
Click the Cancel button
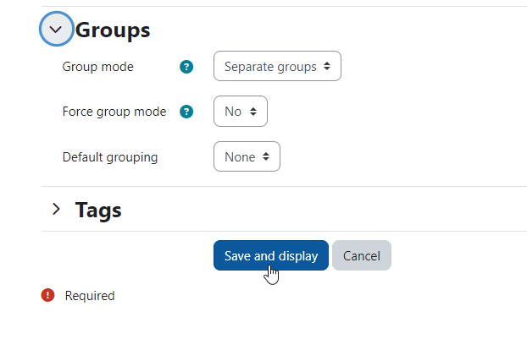point(362,255)
